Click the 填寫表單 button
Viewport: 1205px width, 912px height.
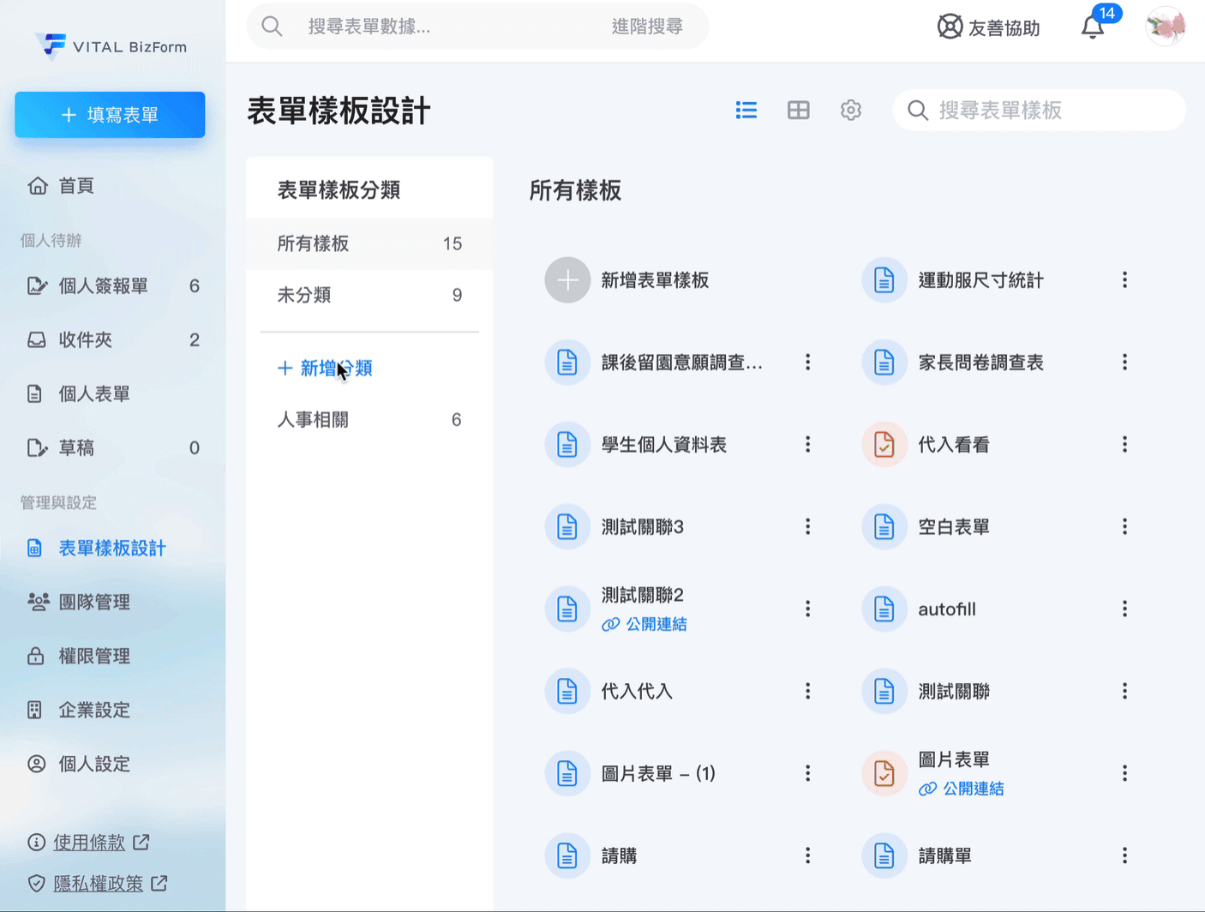tap(110, 115)
